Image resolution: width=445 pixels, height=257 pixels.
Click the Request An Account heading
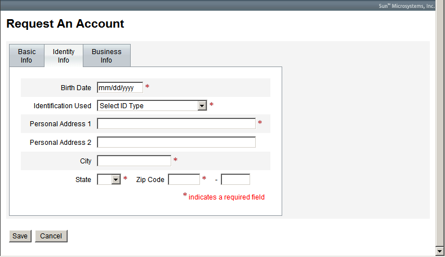(x=65, y=24)
